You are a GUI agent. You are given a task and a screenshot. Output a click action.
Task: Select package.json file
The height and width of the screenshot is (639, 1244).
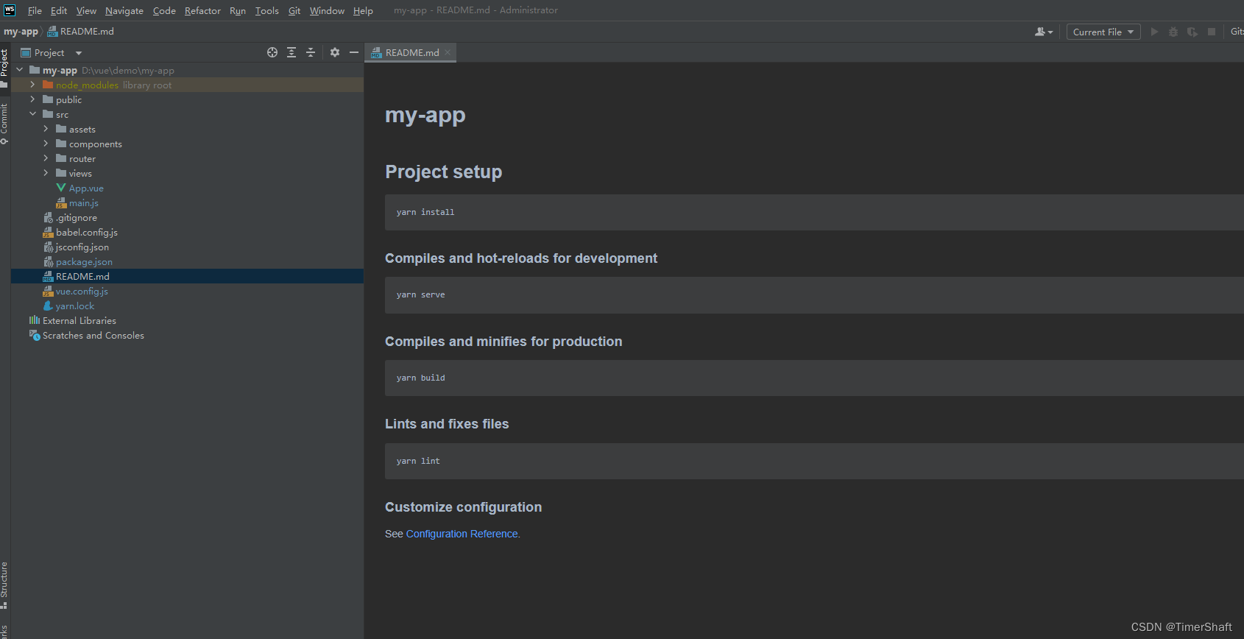[x=84, y=261]
